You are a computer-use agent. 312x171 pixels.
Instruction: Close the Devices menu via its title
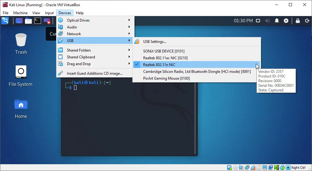[x=65, y=13]
